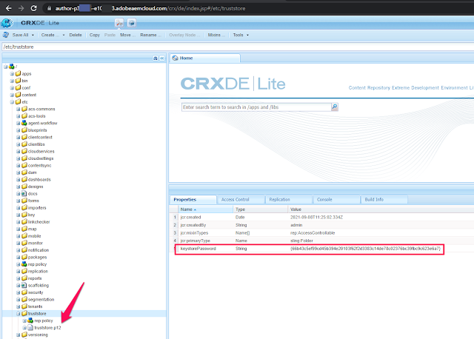Collapse the etc node
Screen dimensions: 474x339
click(x=12, y=102)
